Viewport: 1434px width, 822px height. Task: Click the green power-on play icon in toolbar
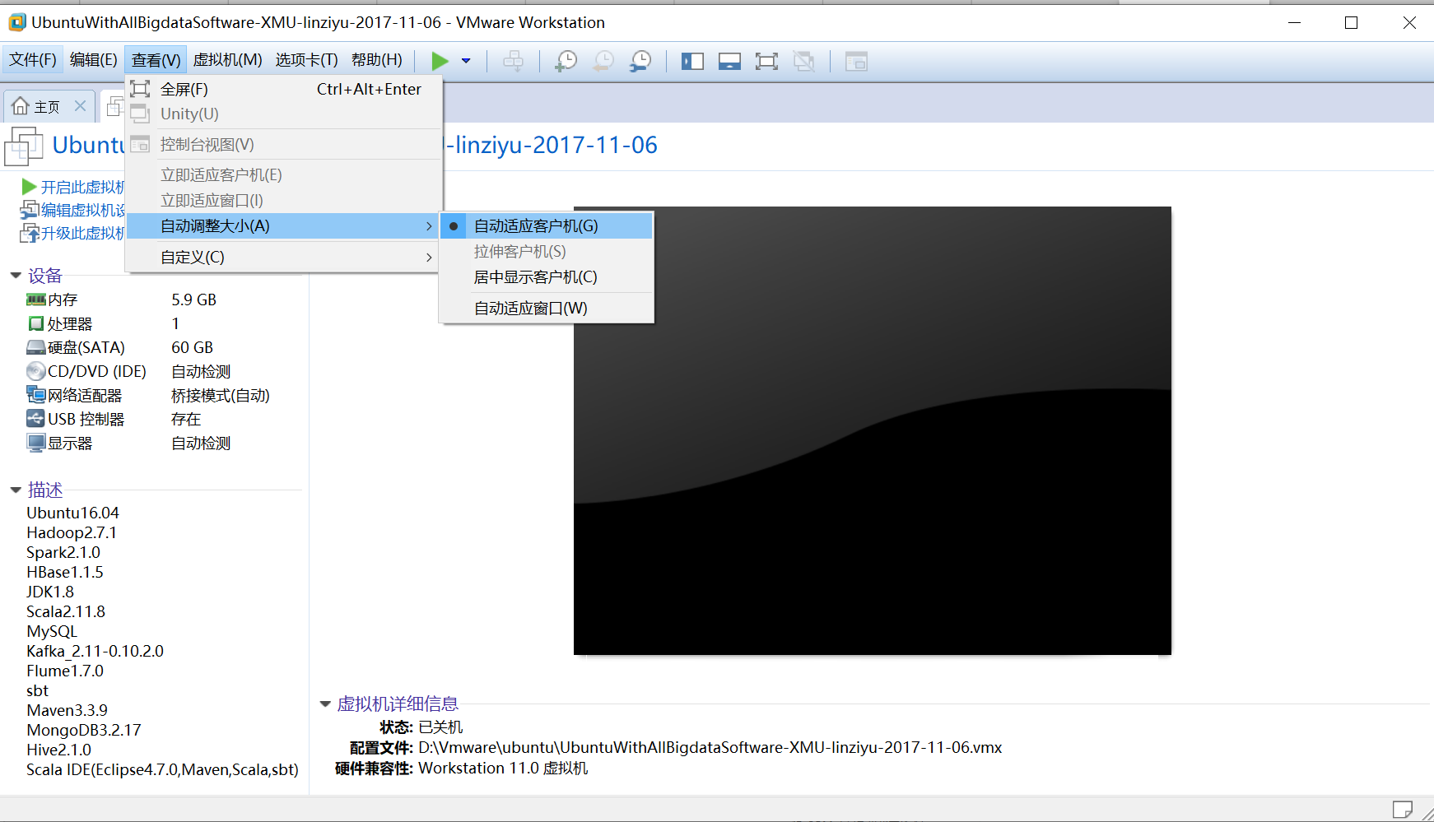click(440, 61)
